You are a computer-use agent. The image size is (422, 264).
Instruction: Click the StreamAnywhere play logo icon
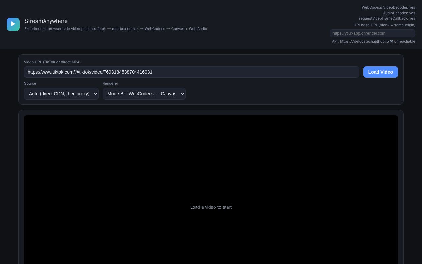click(x=13, y=24)
